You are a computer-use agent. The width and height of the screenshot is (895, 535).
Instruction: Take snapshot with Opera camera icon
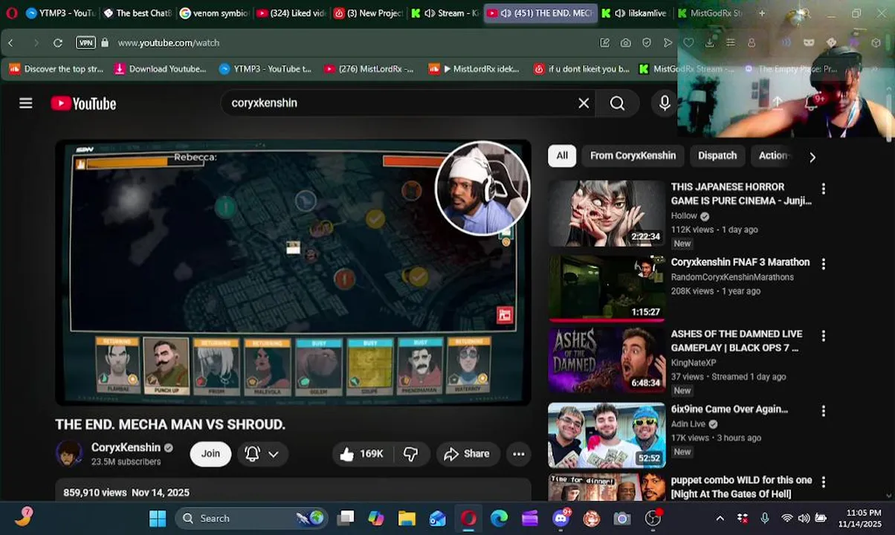pos(626,43)
